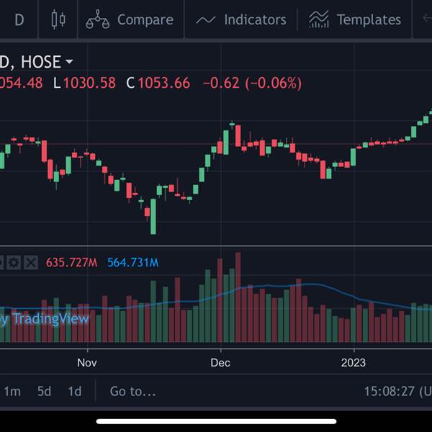Select the 5d date range
The image size is (432, 432).
45,391
